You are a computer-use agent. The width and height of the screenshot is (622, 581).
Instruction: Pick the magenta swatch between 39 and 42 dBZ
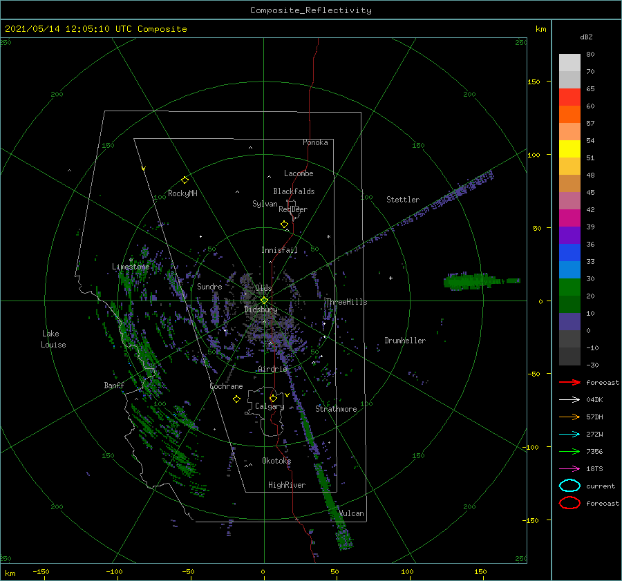pos(569,218)
